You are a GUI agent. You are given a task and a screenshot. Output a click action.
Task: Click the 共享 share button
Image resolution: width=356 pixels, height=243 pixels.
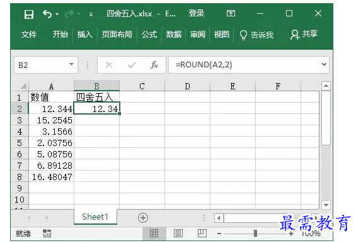pos(304,35)
